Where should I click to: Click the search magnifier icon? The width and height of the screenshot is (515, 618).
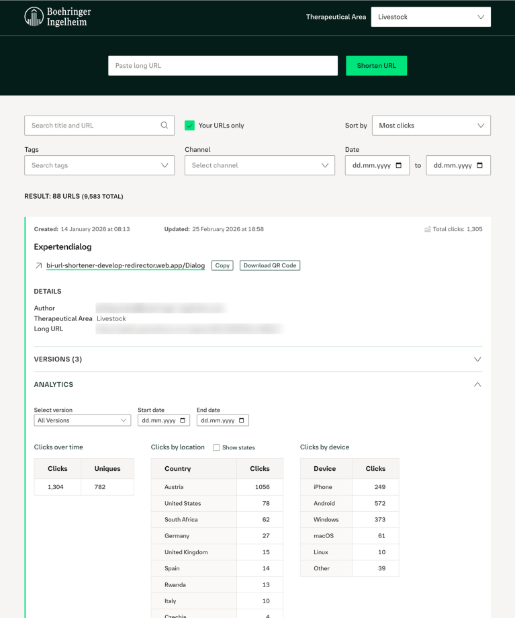point(165,126)
